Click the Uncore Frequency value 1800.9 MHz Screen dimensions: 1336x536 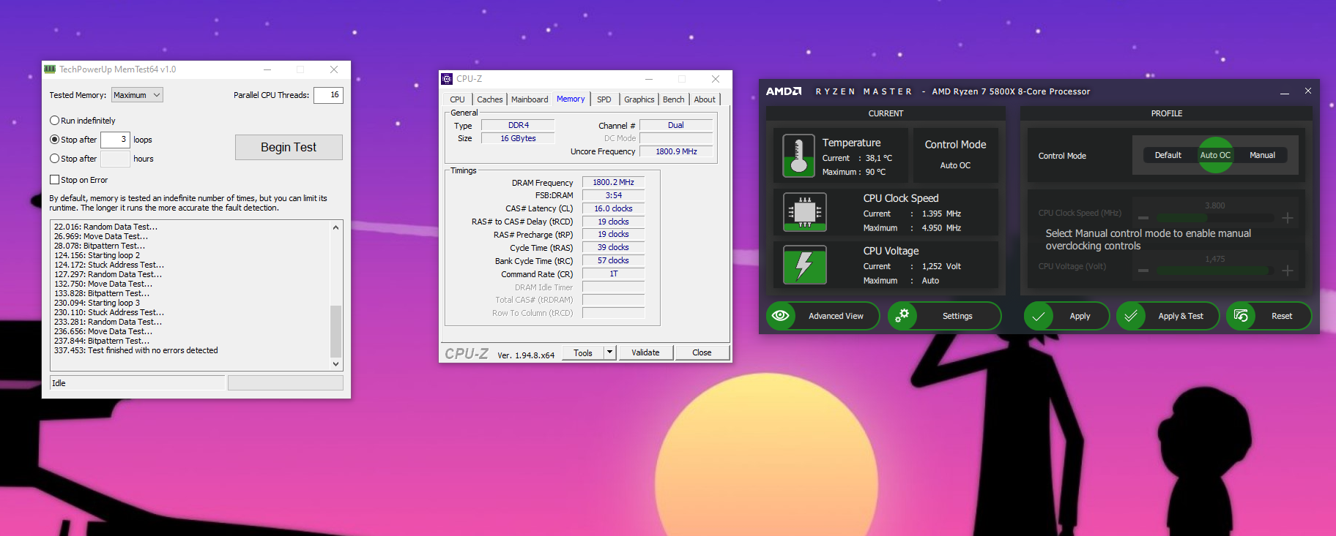click(x=676, y=151)
